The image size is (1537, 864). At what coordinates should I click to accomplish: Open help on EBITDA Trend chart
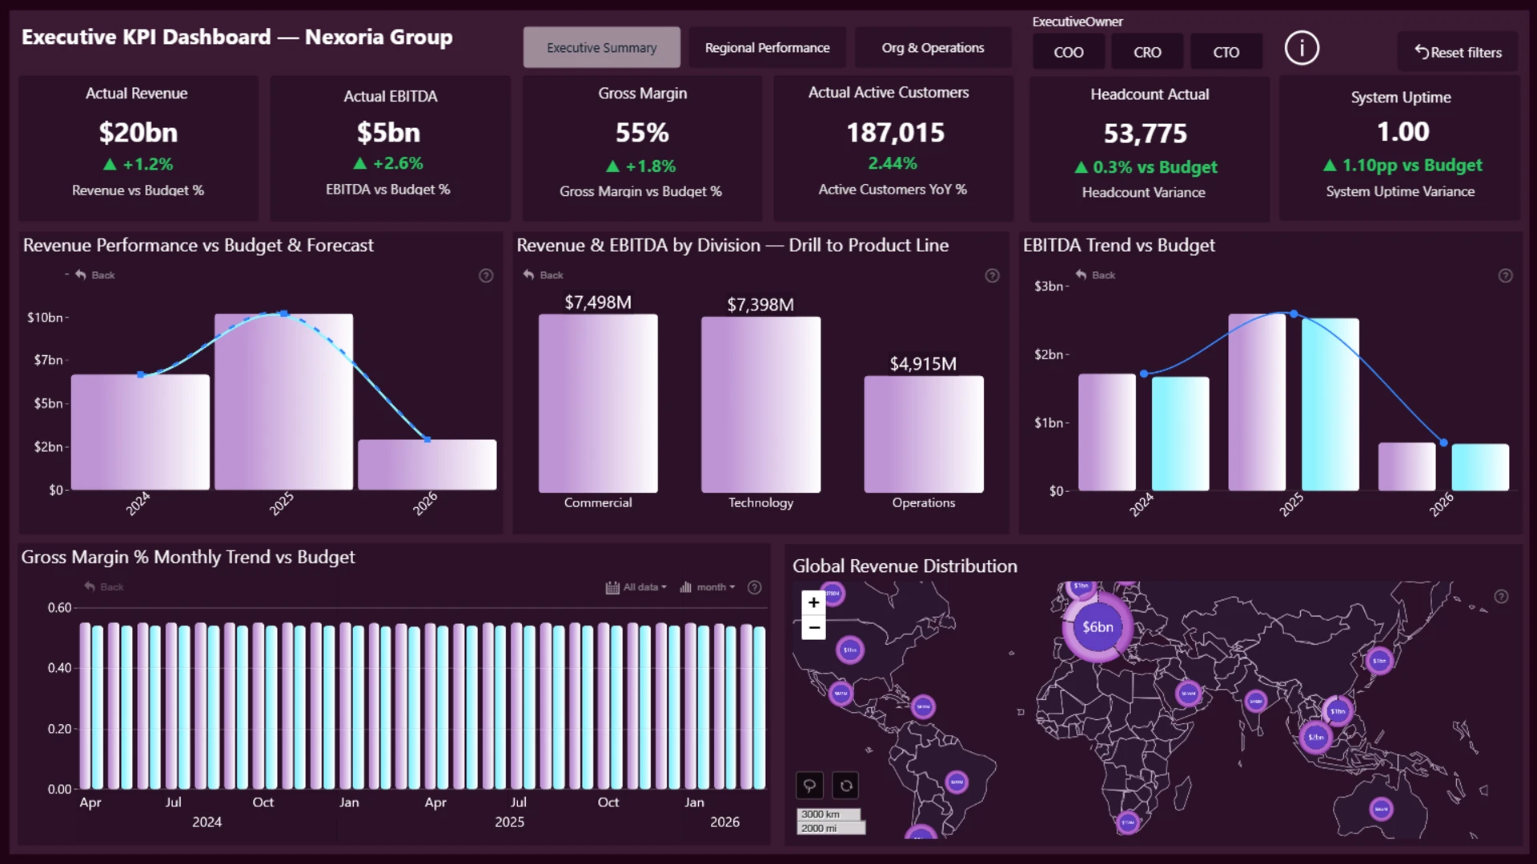click(1505, 275)
